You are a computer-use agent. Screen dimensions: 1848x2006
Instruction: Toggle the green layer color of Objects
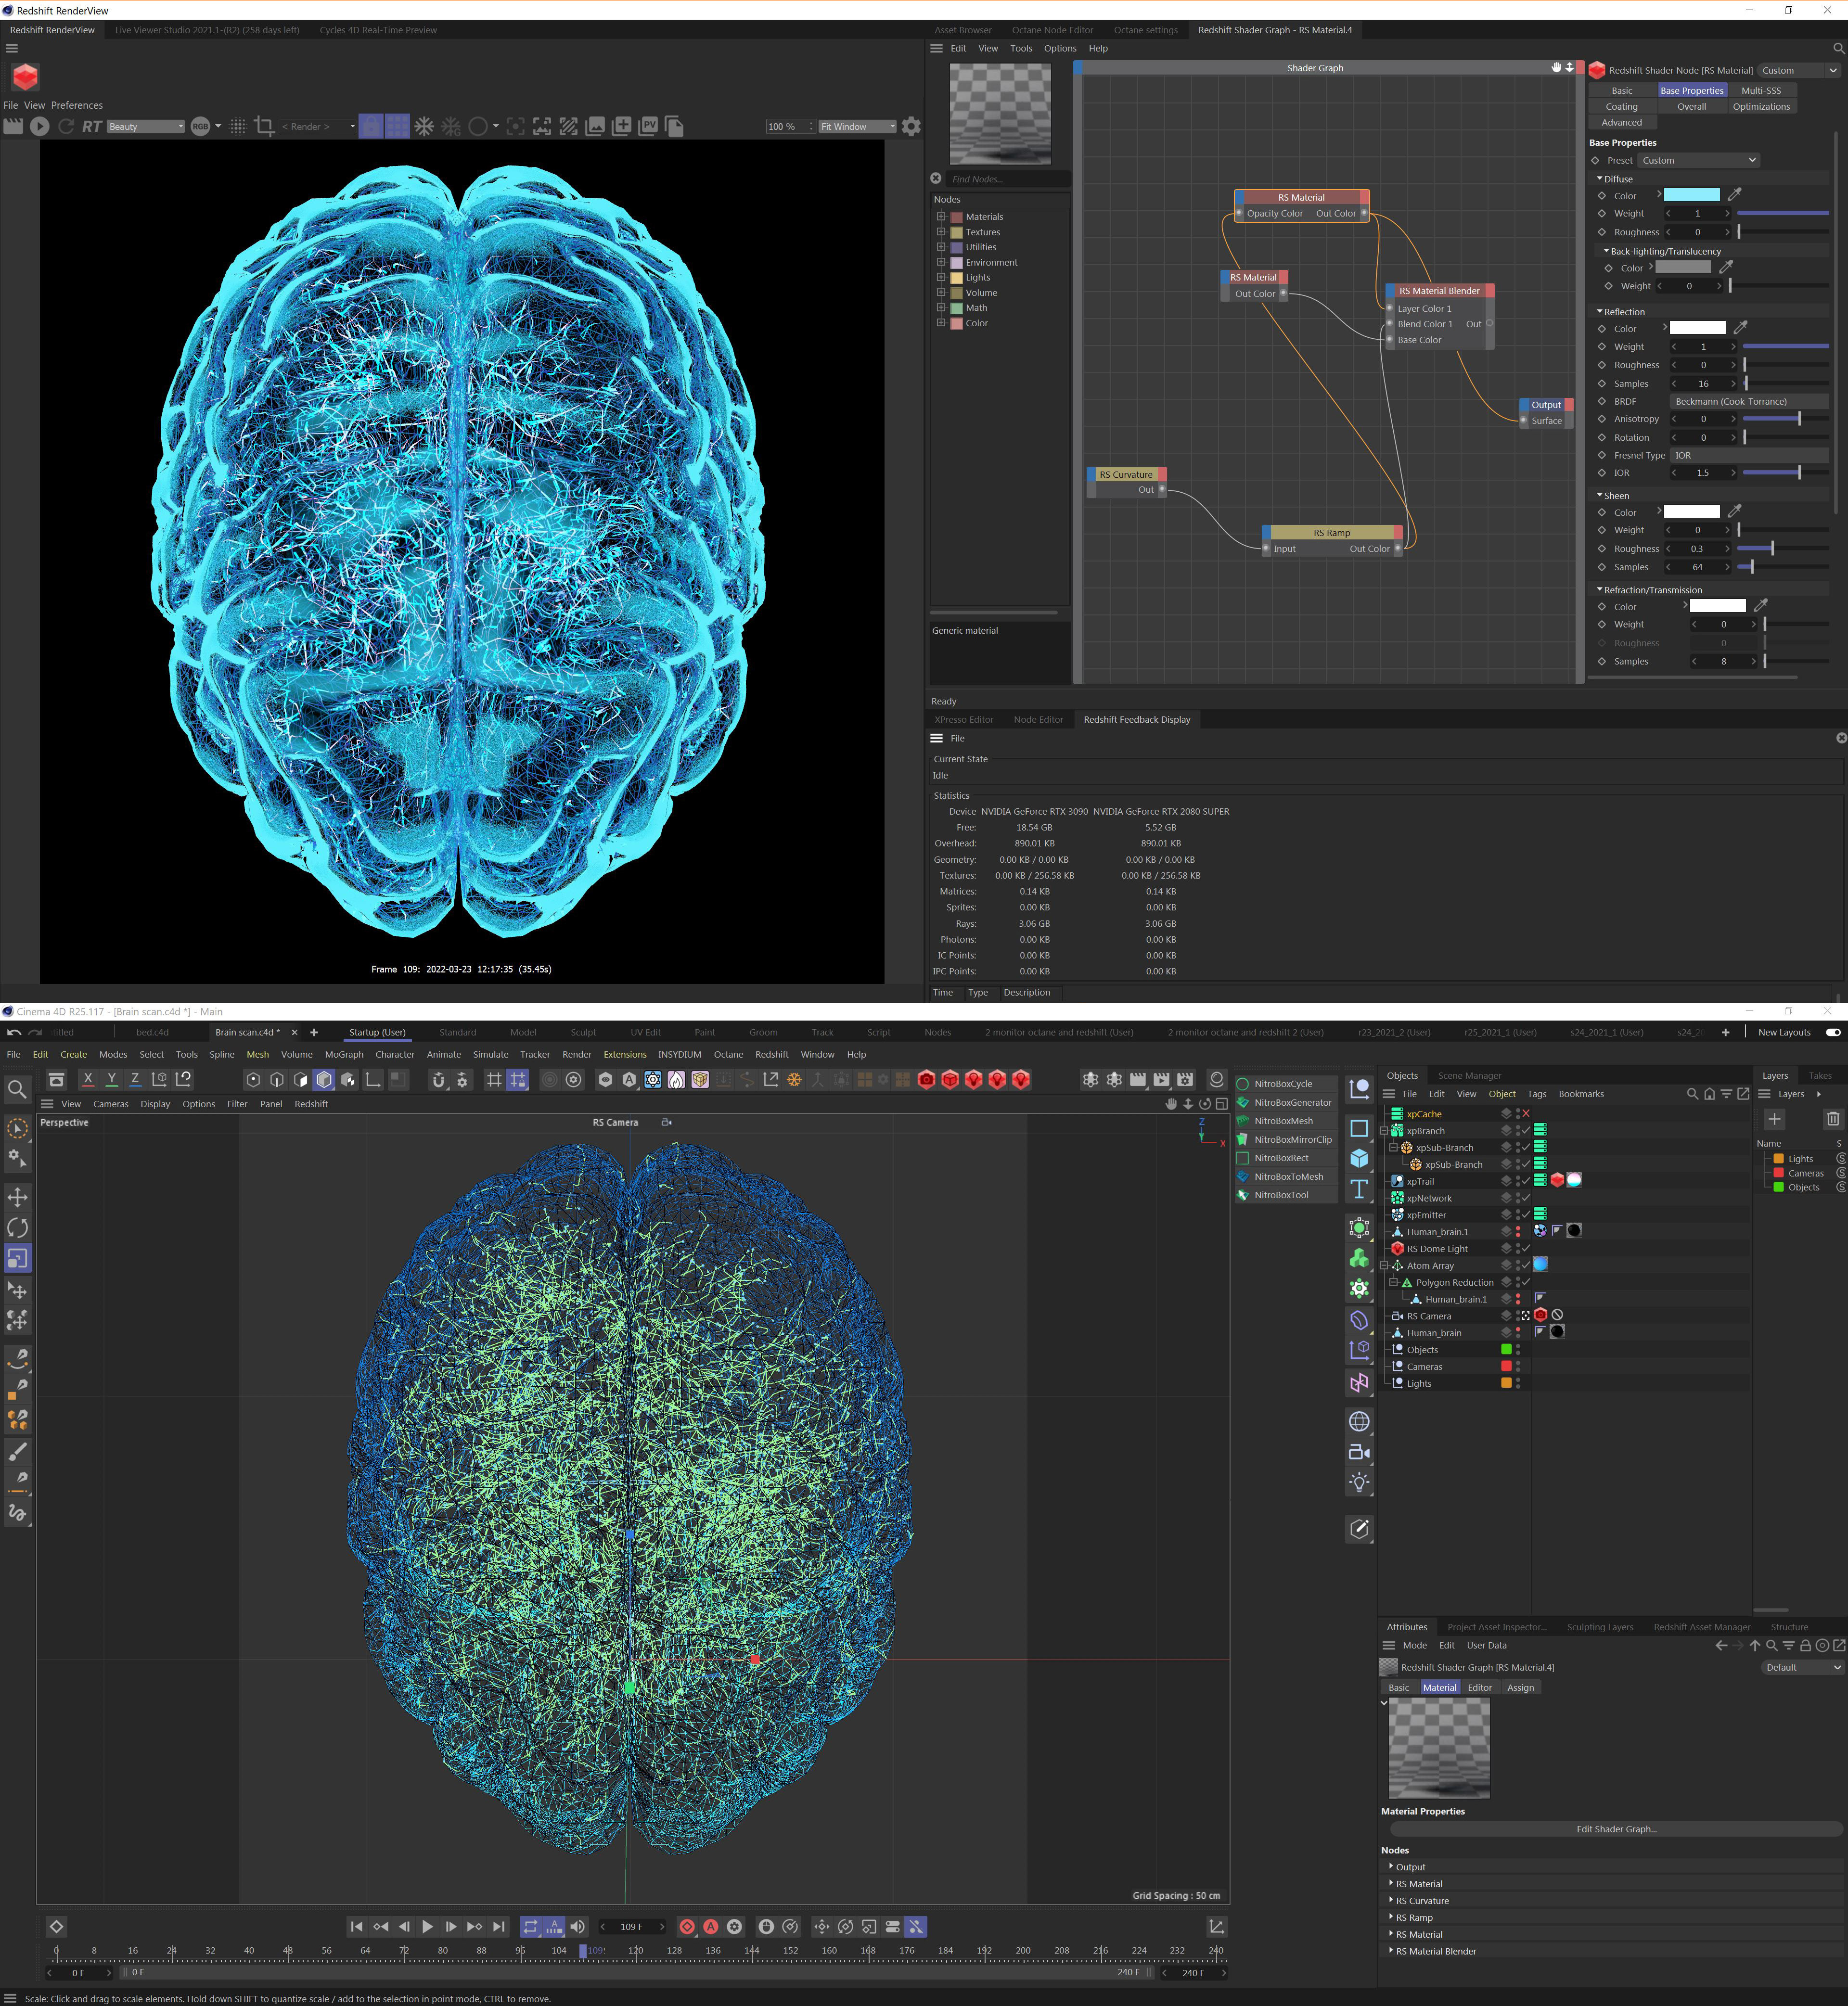tap(1506, 1349)
